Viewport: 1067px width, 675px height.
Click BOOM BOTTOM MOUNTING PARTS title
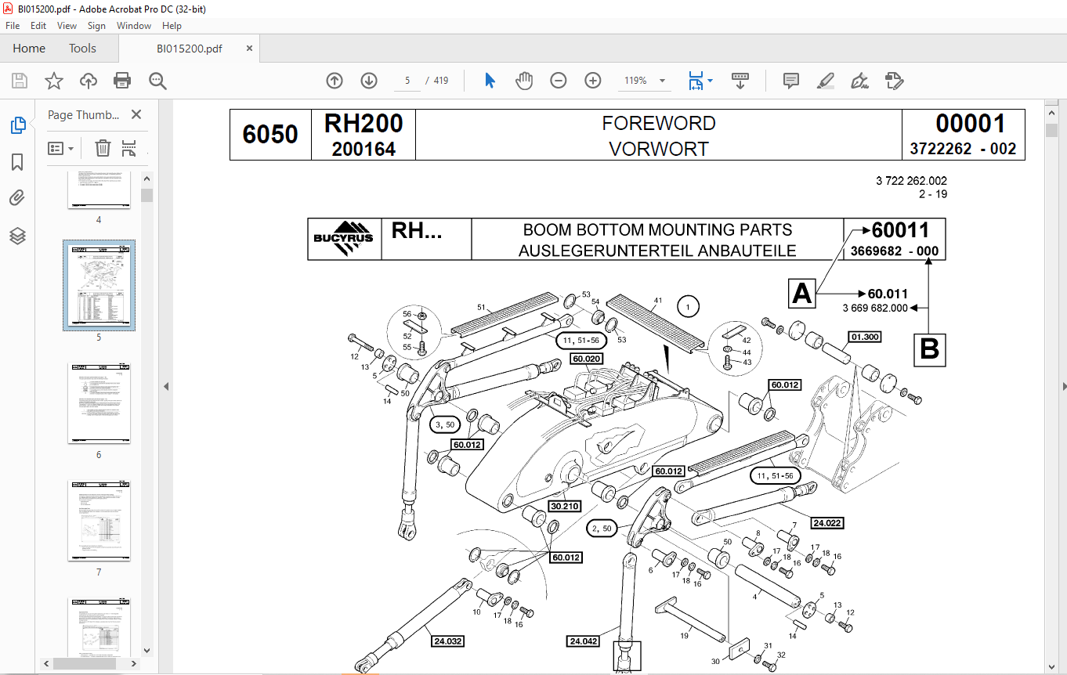657,230
